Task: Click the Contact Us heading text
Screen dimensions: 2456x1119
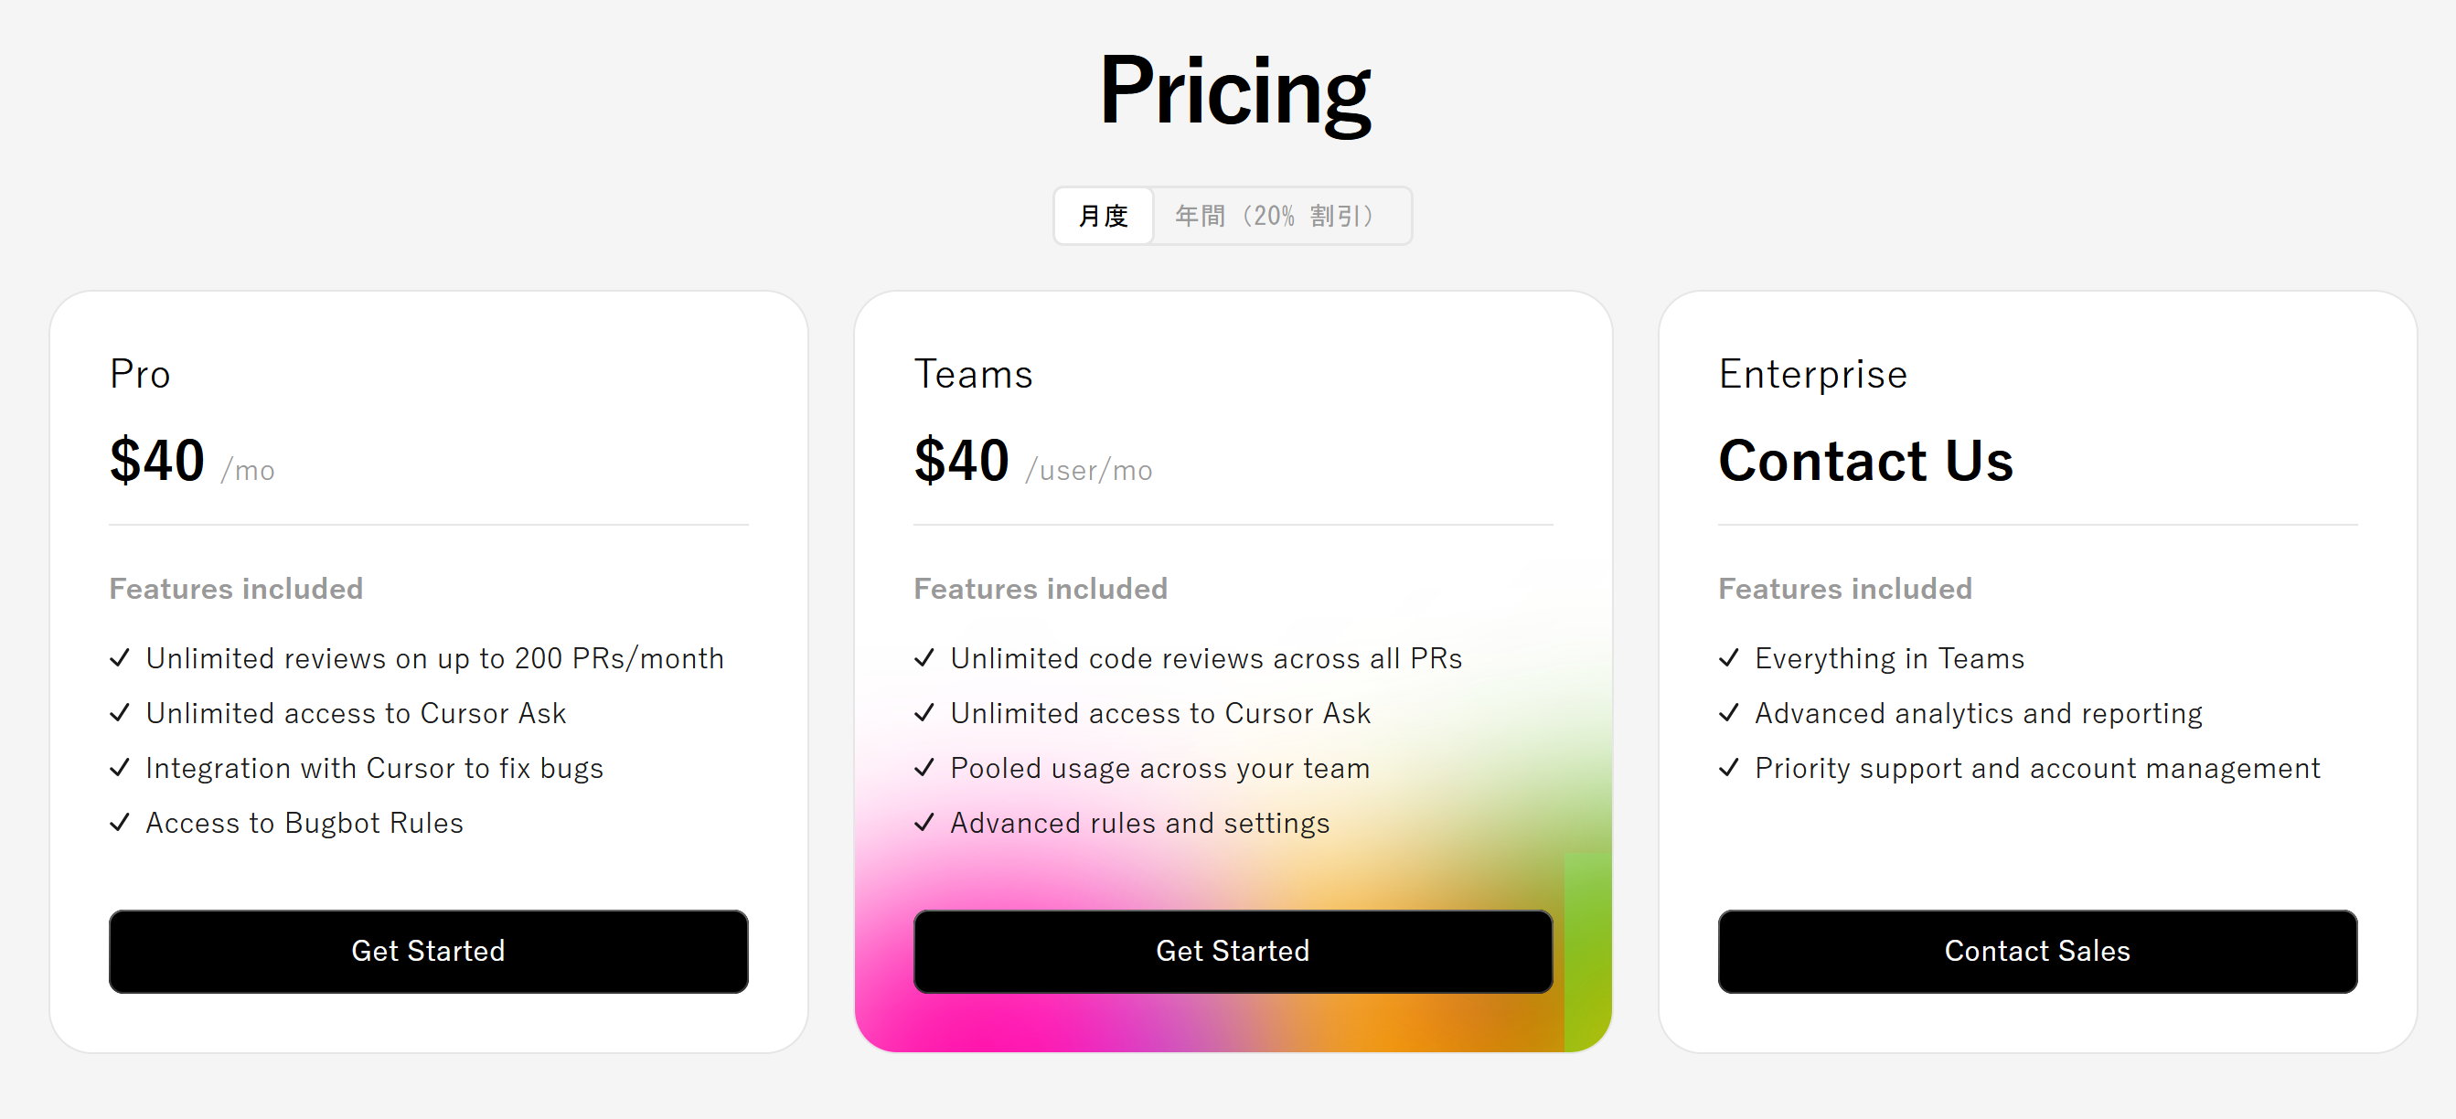Action: 1865,462
